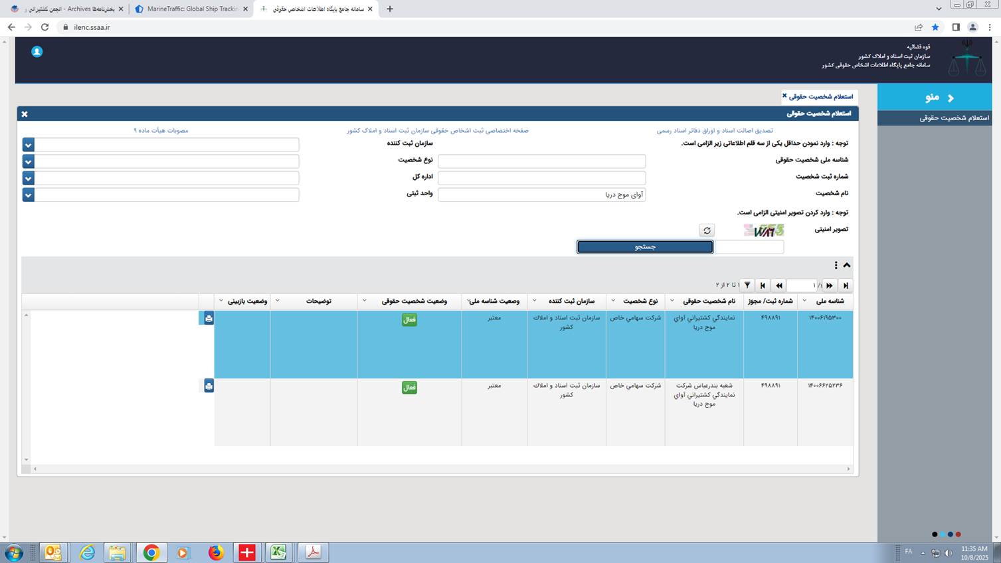Open the user profile icon in header
Viewport: 1001px width, 563px height.
(x=37, y=52)
